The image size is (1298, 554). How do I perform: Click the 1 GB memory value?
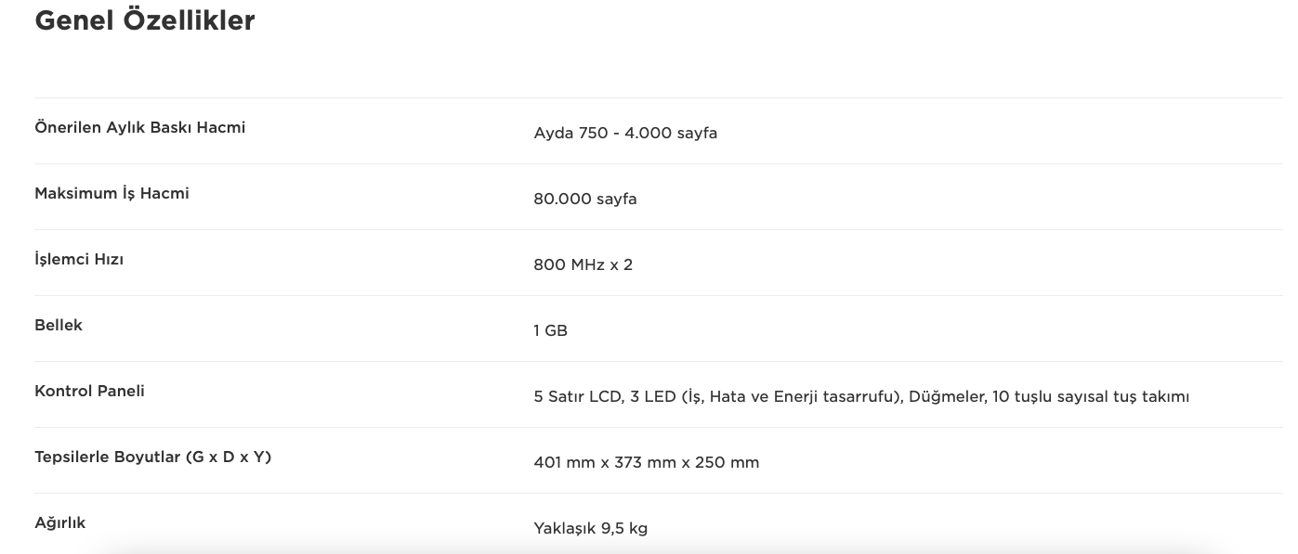(x=551, y=330)
